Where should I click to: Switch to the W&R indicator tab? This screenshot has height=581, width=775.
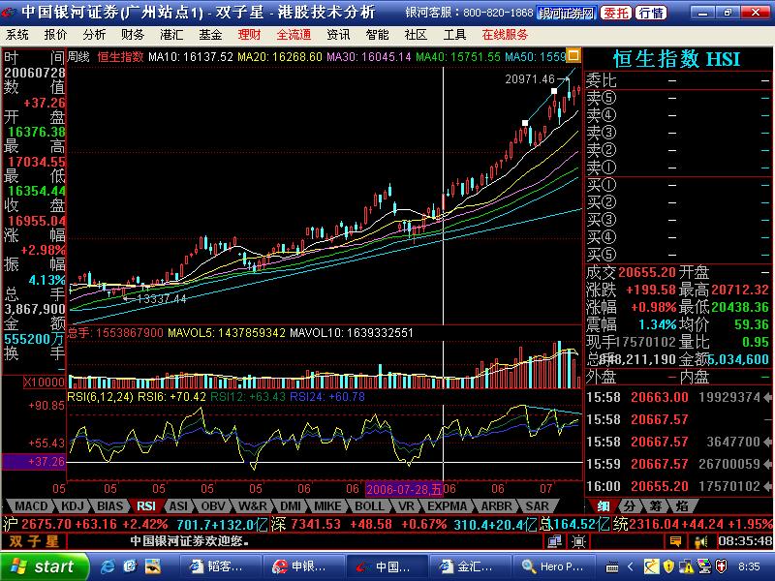click(x=252, y=505)
